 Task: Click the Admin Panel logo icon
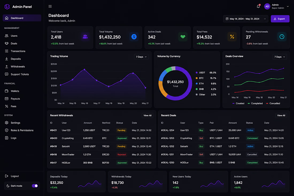pyautogui.click(x=7, y=7)
